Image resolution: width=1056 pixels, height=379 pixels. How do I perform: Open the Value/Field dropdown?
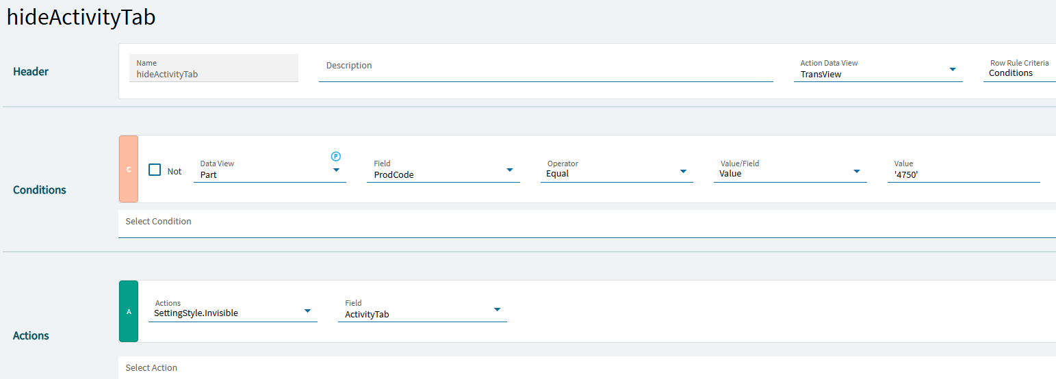coord(856,171)
